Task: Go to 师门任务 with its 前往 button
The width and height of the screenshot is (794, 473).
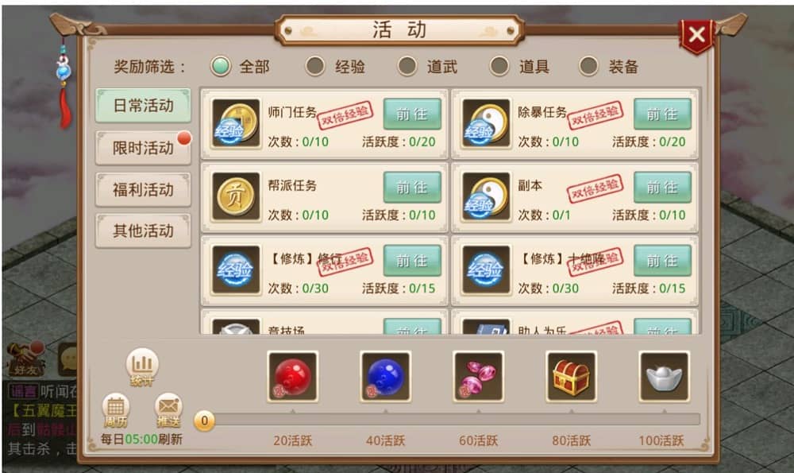Action: coord(411,114)
